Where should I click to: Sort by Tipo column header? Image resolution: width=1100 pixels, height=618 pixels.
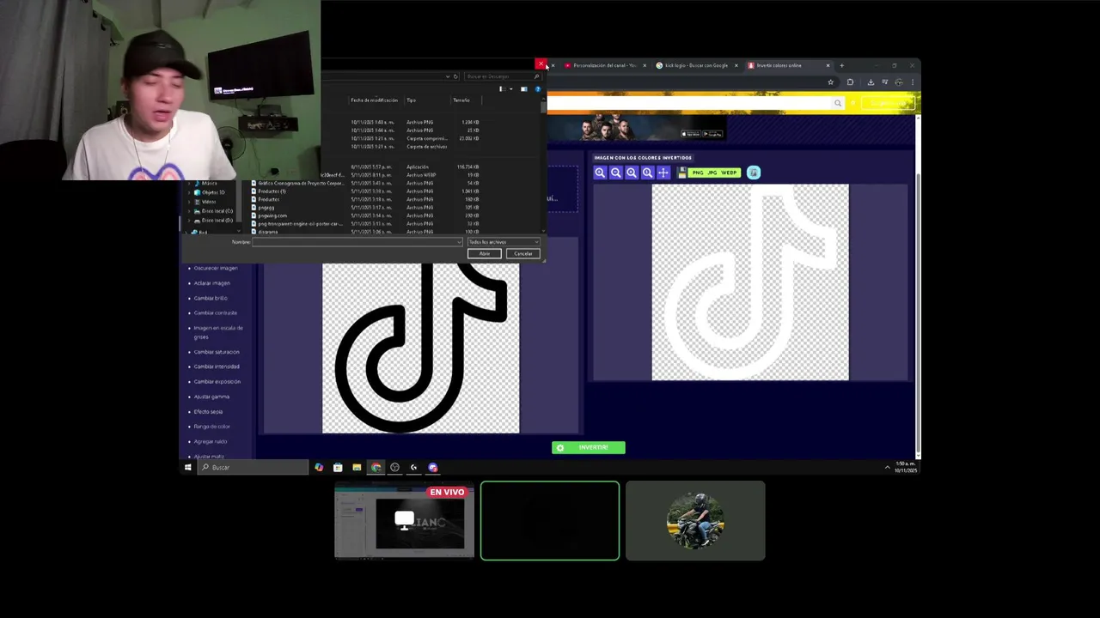coord(412,100)
